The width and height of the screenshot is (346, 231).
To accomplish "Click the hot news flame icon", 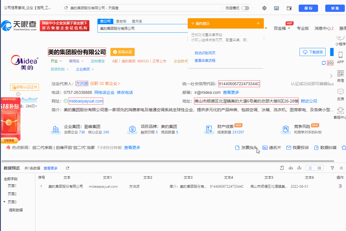I will [x=8, y=148].
